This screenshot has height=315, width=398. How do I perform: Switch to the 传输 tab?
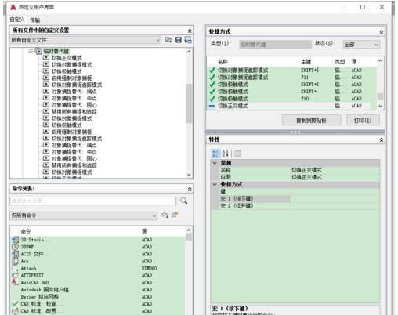[35, 20]
